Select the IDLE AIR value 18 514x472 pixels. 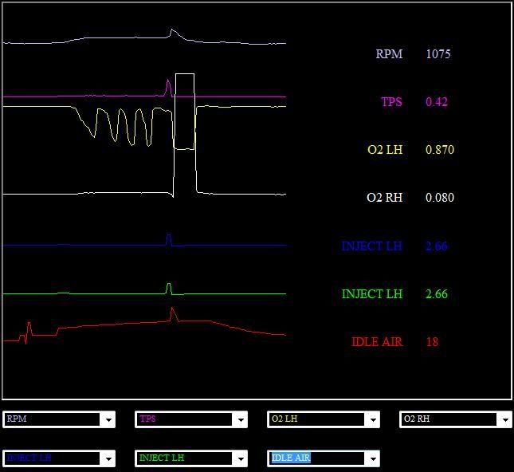(432, 342)
